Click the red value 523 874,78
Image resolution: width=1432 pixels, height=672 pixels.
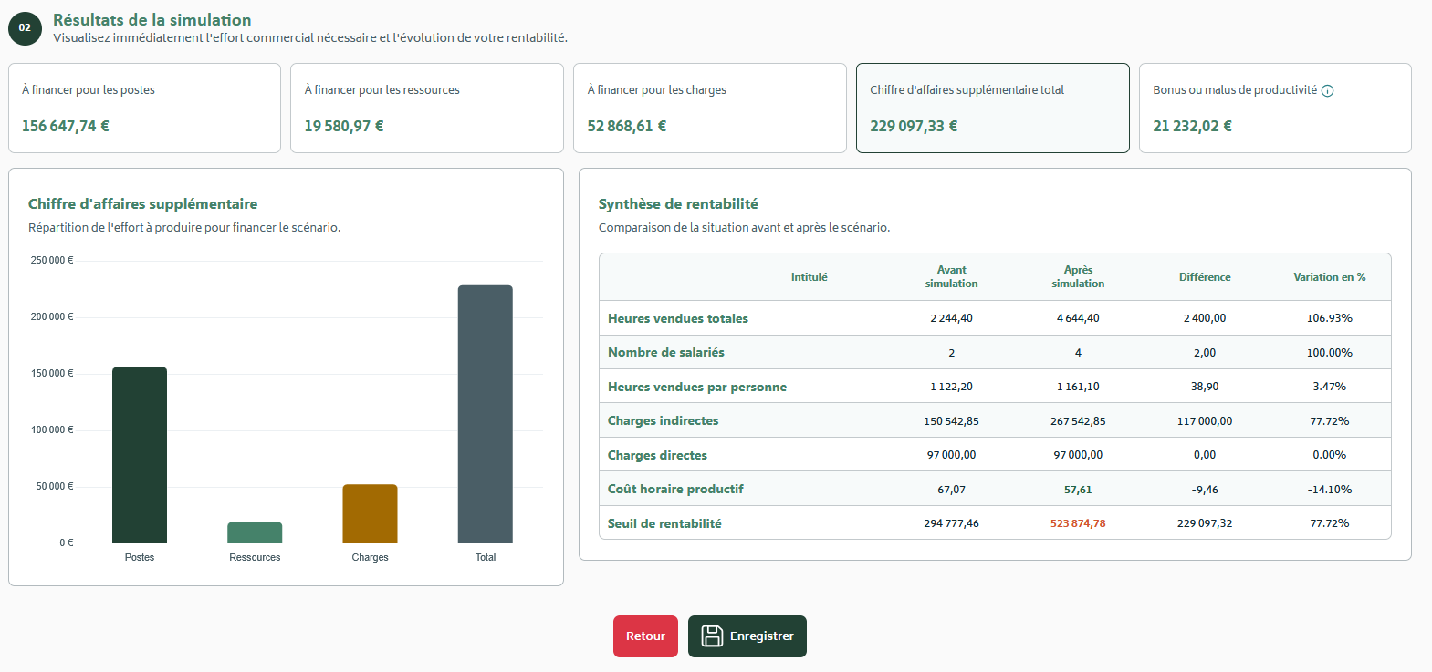click(1078, 523)
